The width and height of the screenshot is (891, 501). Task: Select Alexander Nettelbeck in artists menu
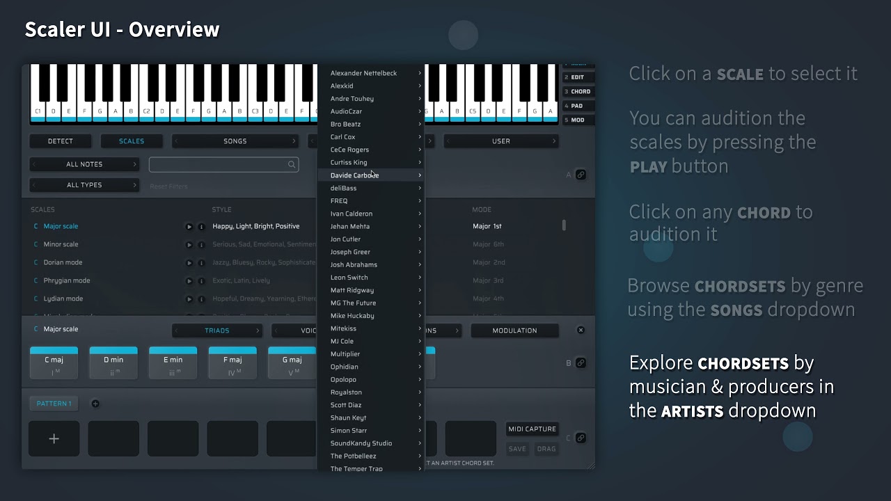point(371,73)
